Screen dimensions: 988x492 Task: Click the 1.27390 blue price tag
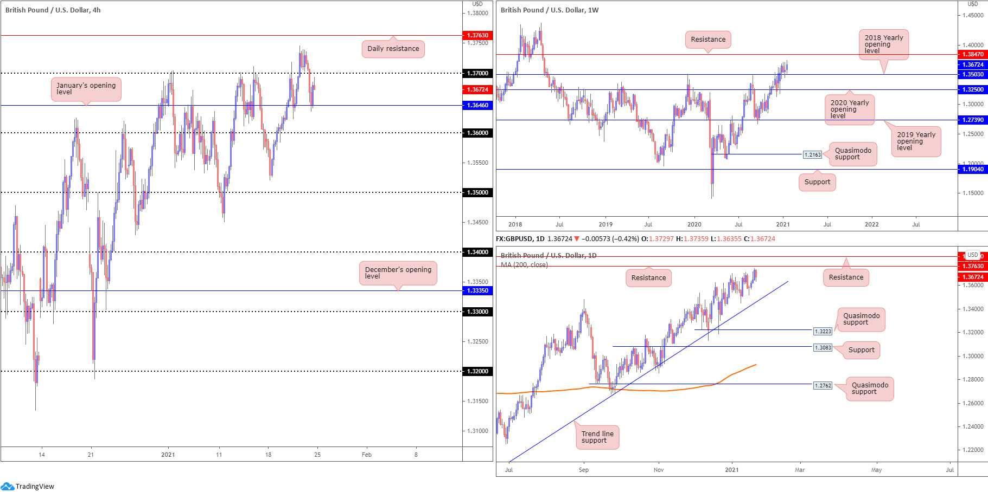(x=973, y=120)
